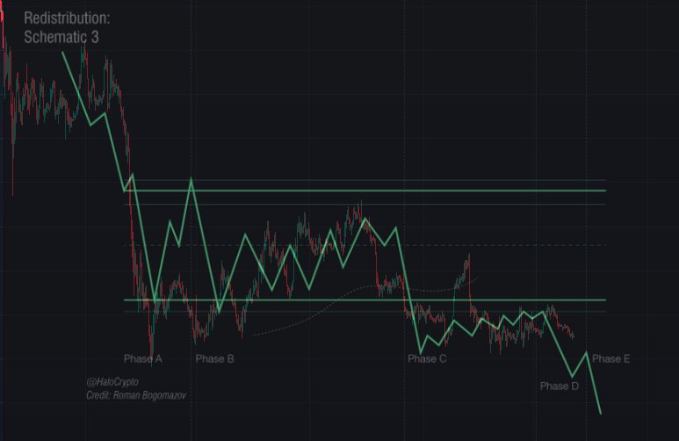The height and width of the screenshot is (441, 679).
Task: Select the '@HaloCrypto' text
Action: tap(112, 381)
